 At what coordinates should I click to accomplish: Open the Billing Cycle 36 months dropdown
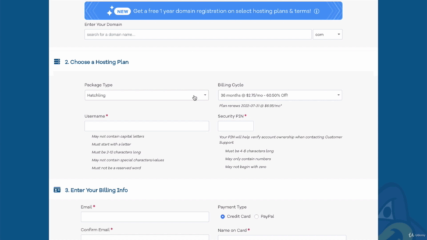click(280, 95)
